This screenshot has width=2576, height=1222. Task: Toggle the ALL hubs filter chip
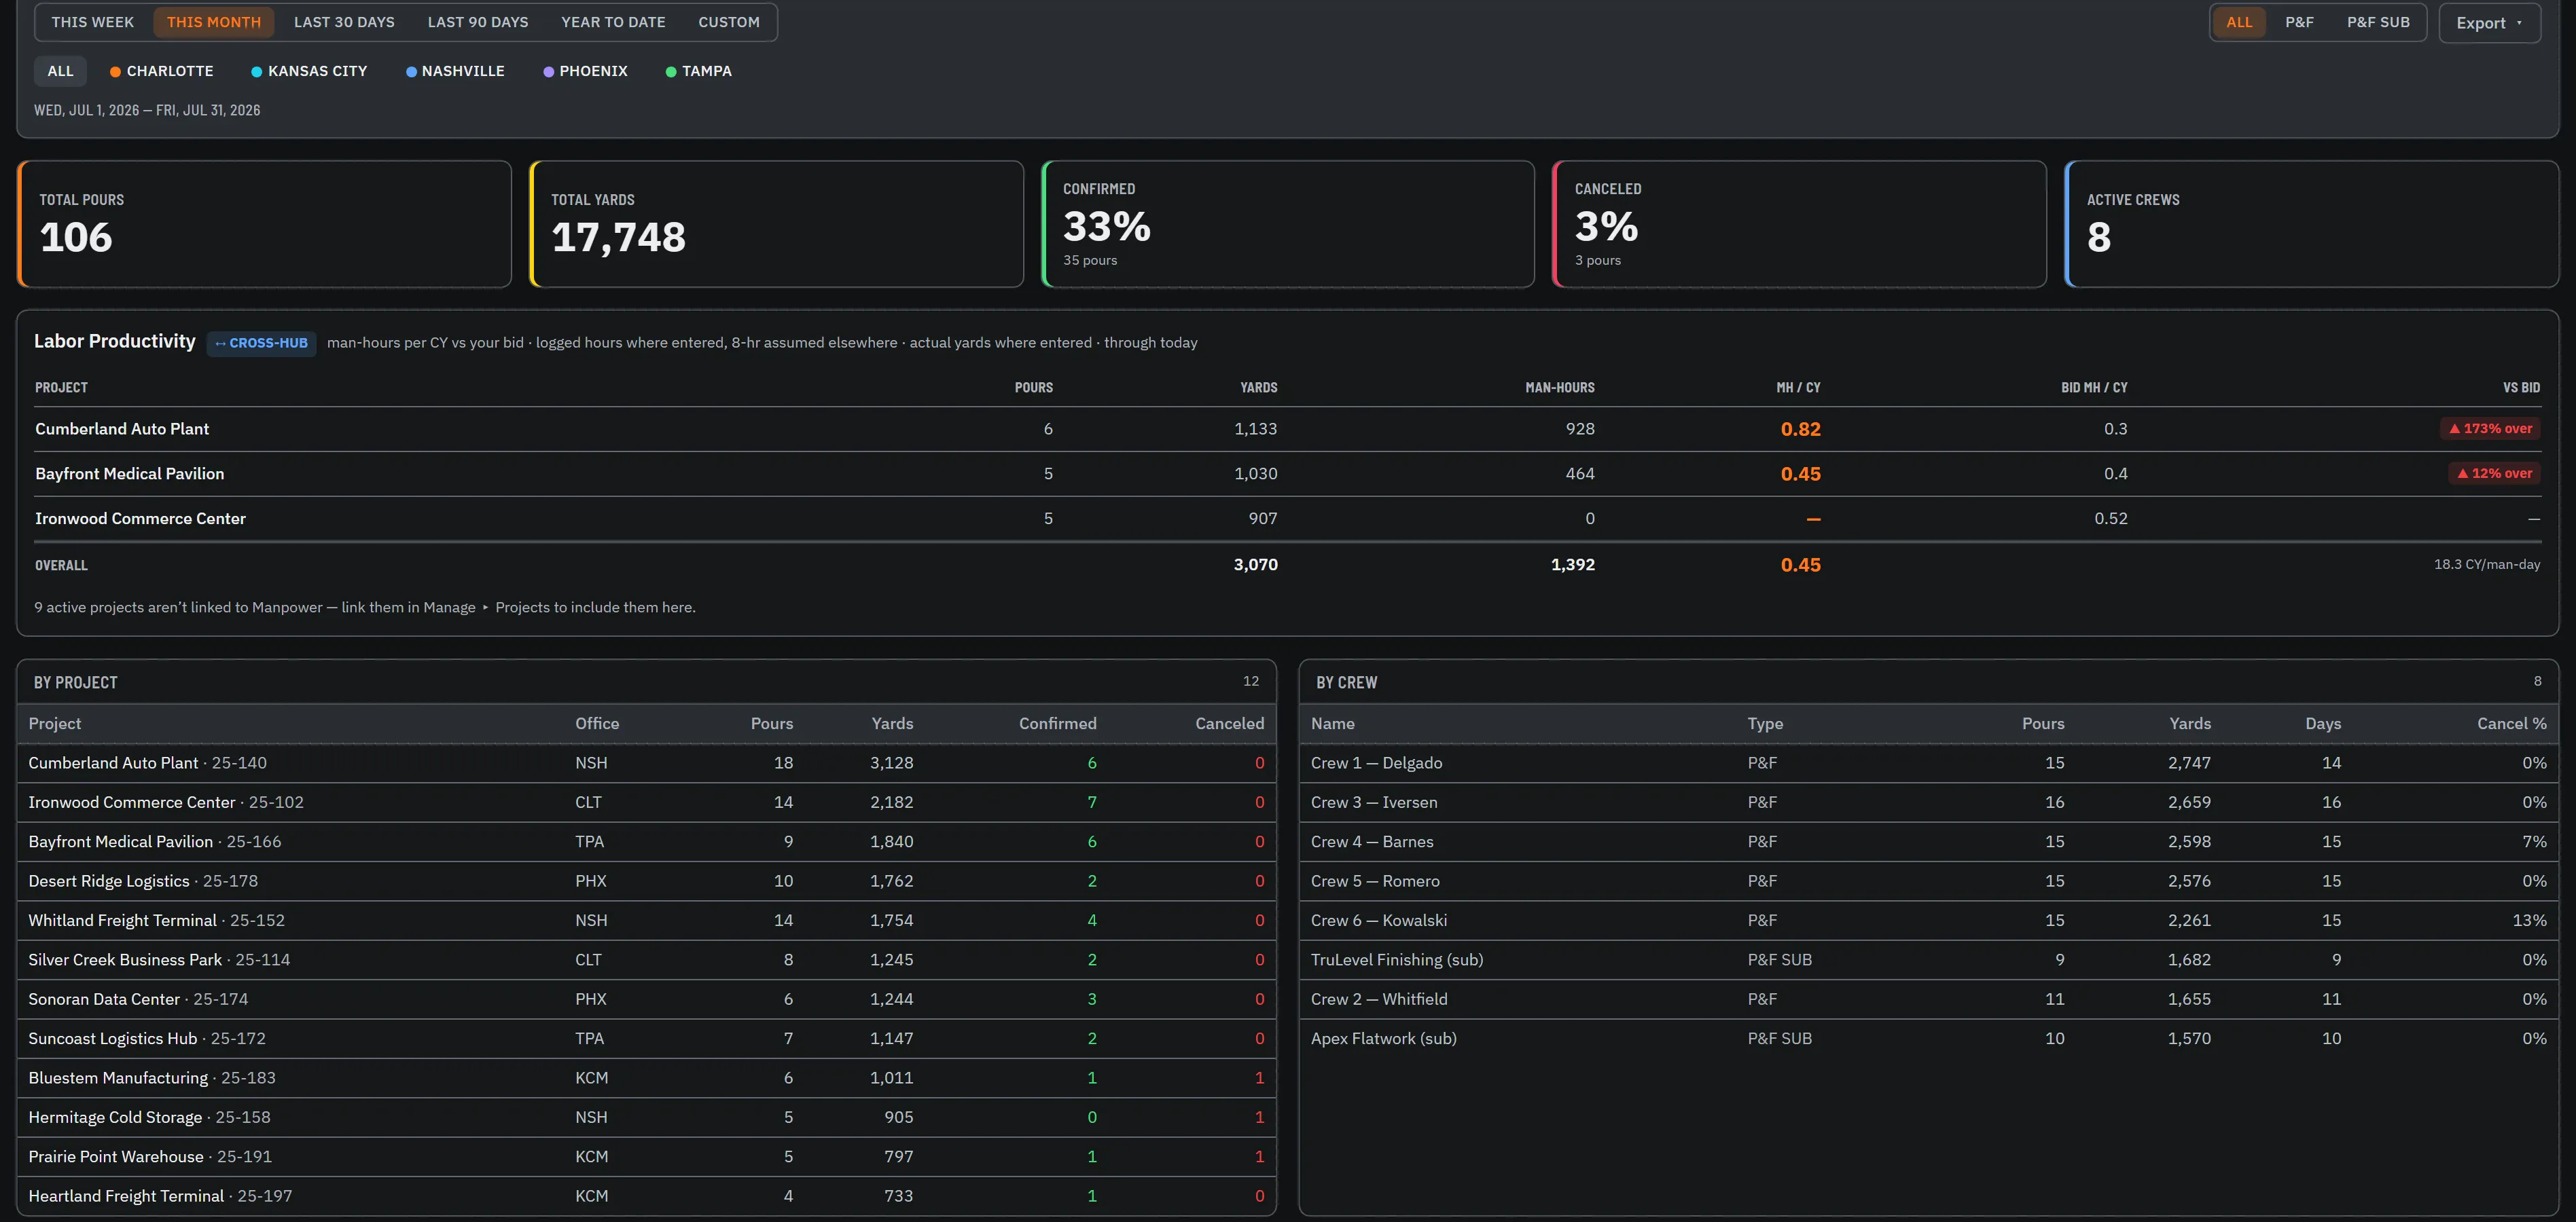[x=60, y=71]
